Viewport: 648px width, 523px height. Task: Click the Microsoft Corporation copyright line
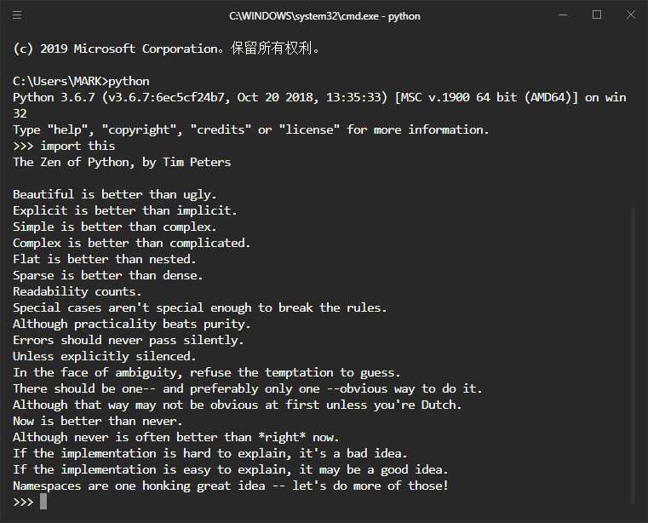tap(166, 49)
